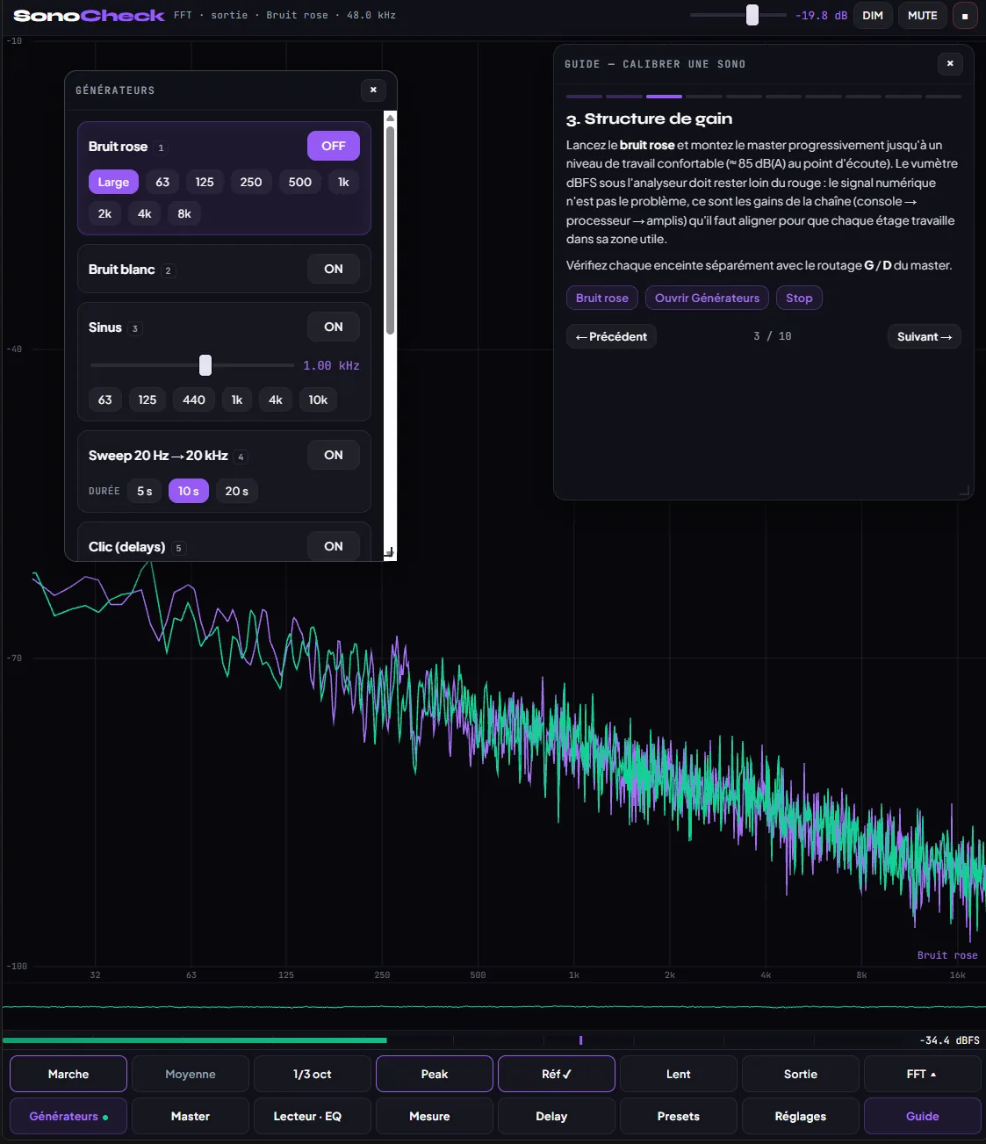
Task: Toggle Réf reference curve
Action: [x=557, y=1074]
